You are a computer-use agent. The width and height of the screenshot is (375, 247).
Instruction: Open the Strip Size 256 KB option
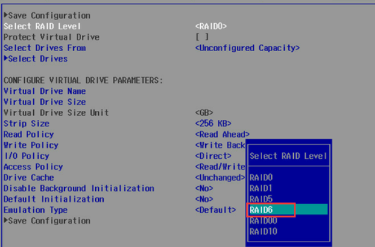tap(213, 124)
